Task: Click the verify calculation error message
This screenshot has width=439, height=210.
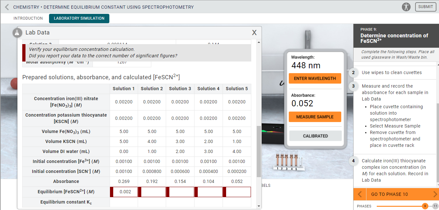Action: 136,52
